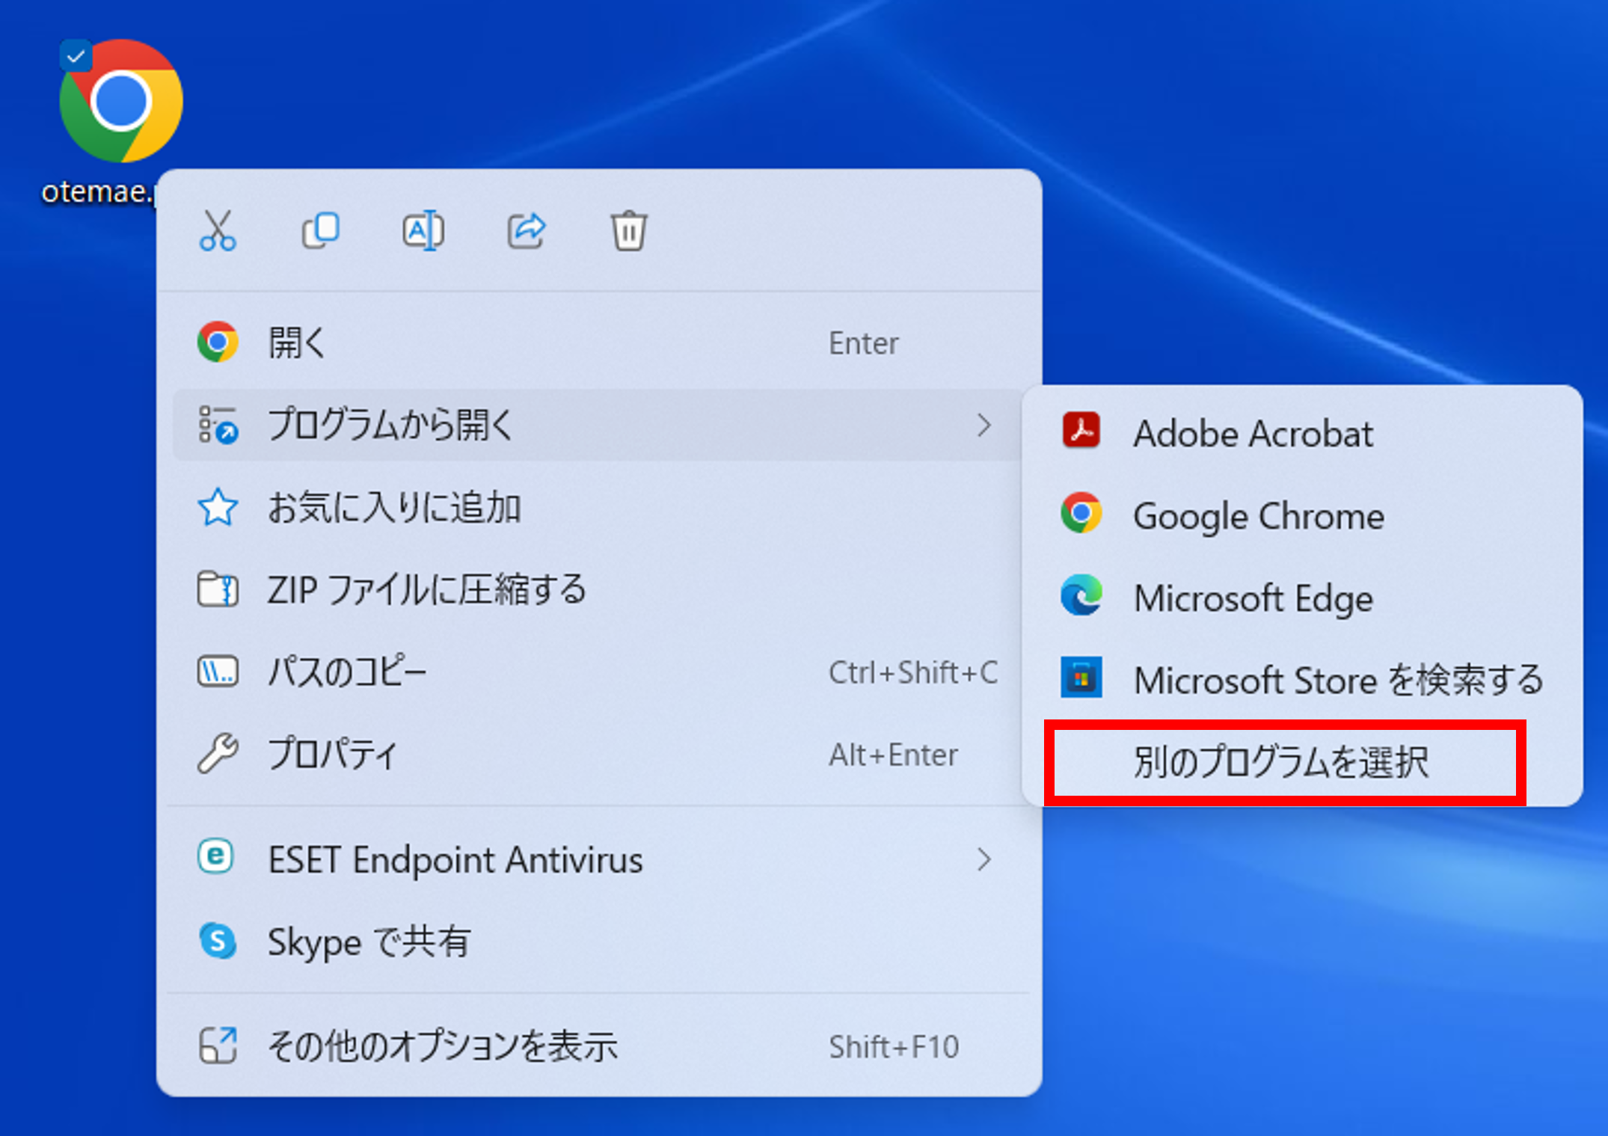Click the Chrome icon beside 開く
The height and width of the screenshot is (1136, 1608).
tap(218, 343)
